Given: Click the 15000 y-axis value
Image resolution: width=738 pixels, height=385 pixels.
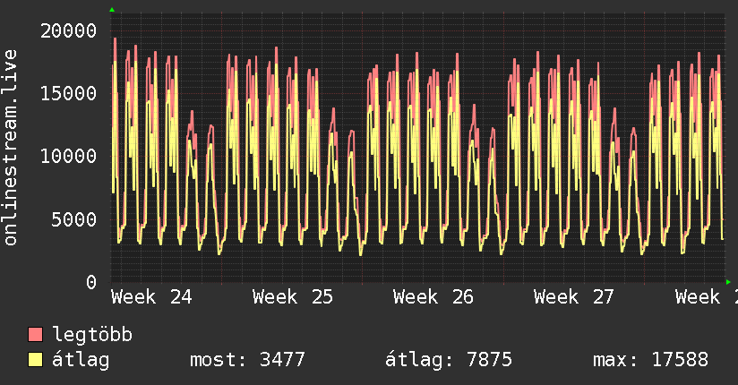Looking at the screenshot, I should click(x=68, y=93).
